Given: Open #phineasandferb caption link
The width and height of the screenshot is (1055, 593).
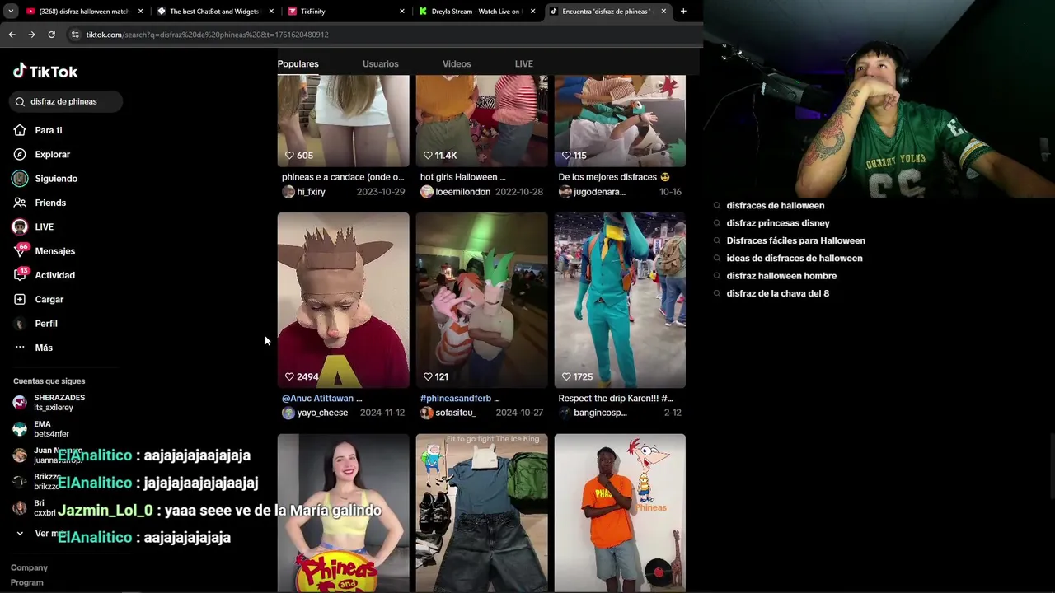Looking at the screenshot, I should click(x=457, y=399).
